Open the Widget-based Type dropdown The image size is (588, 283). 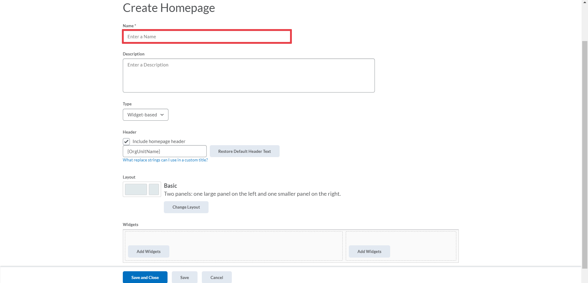145,115
